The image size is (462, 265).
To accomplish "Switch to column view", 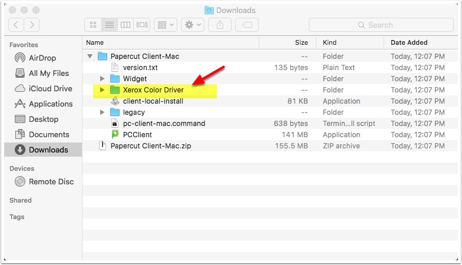I will [x=125, y=25].
